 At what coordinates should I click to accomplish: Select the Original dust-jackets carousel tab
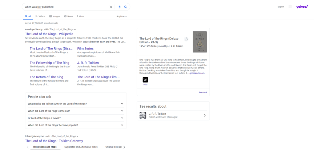coord(114,147)
